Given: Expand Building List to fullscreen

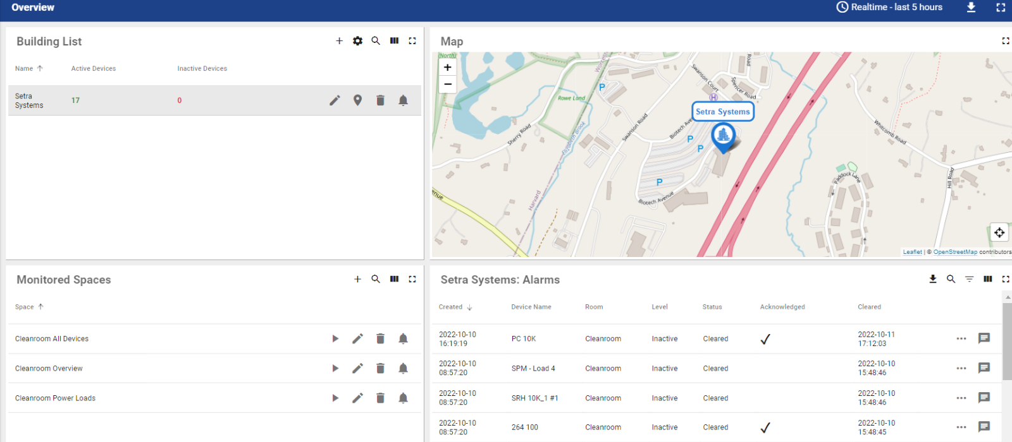Looking at the screenshot, I should click(x=412, y=41).
